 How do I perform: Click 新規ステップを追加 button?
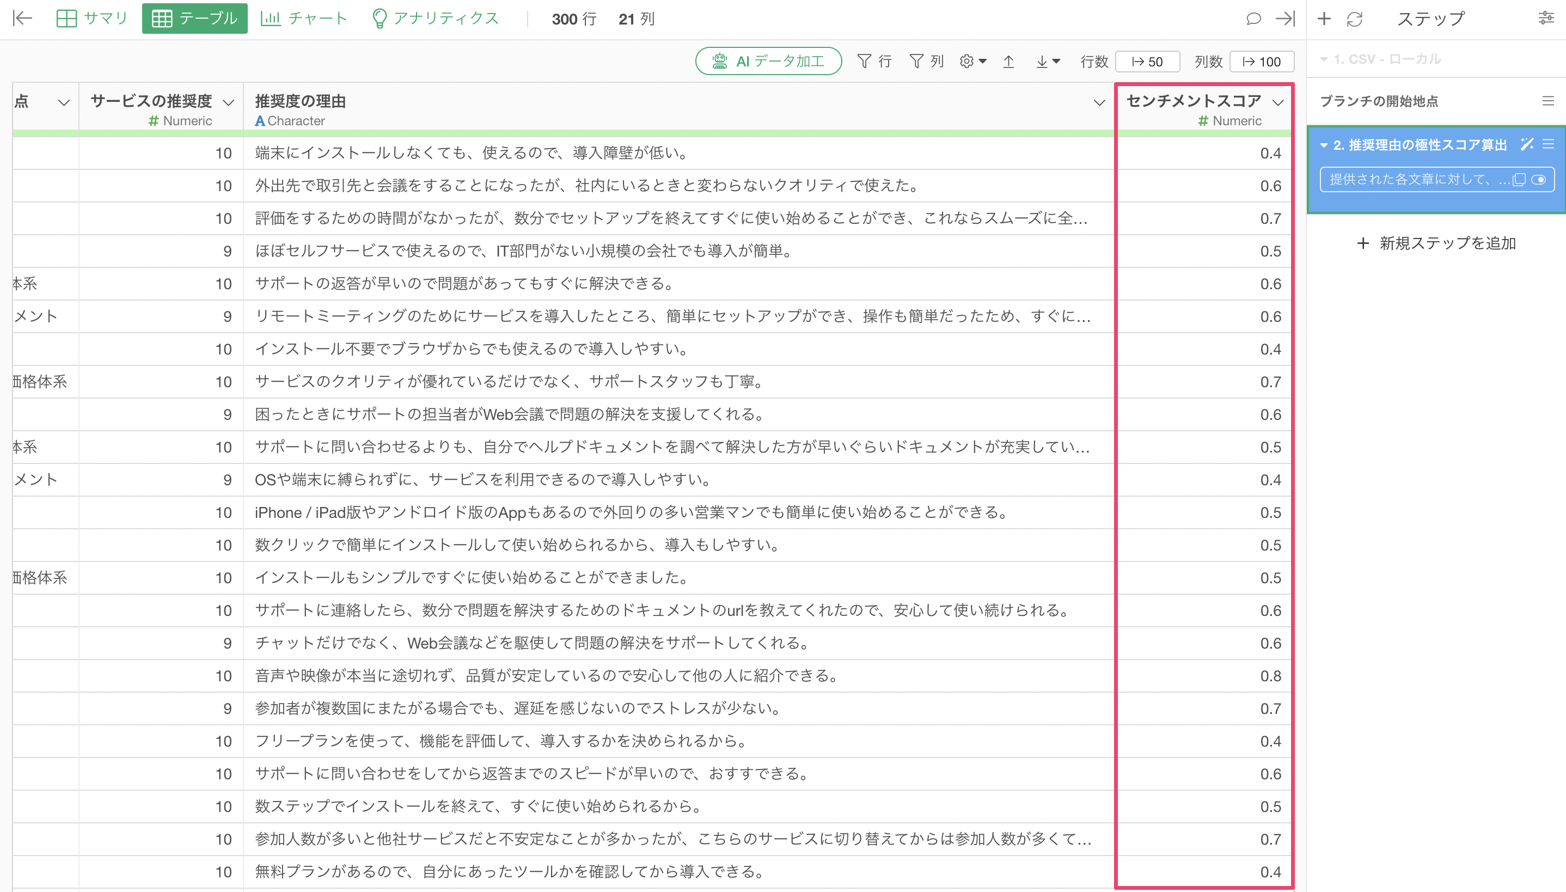(1436, 243)
